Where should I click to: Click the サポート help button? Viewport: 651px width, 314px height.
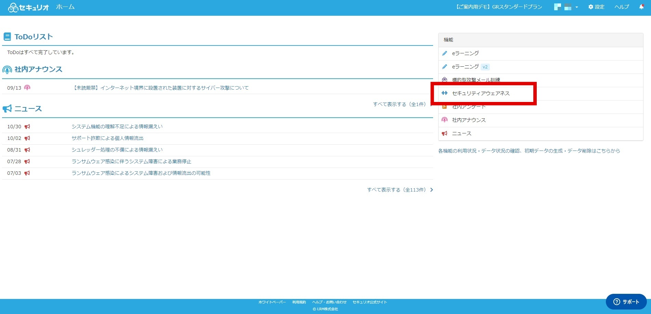tap(626, 302)
